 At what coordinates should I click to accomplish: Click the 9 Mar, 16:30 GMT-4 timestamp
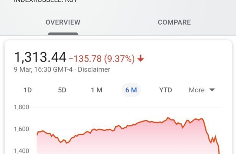coord(43,70)
